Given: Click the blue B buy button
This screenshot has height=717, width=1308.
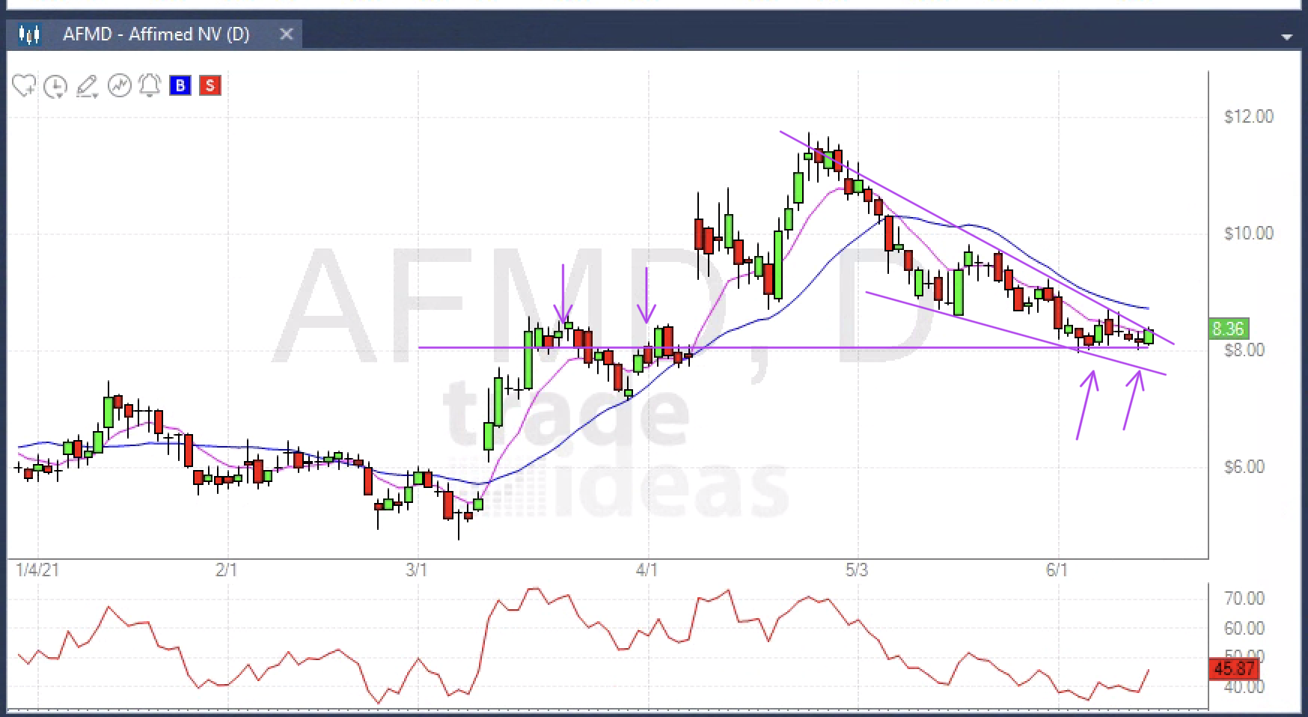Looking at the screenshot, I should (x=180, y=86).
